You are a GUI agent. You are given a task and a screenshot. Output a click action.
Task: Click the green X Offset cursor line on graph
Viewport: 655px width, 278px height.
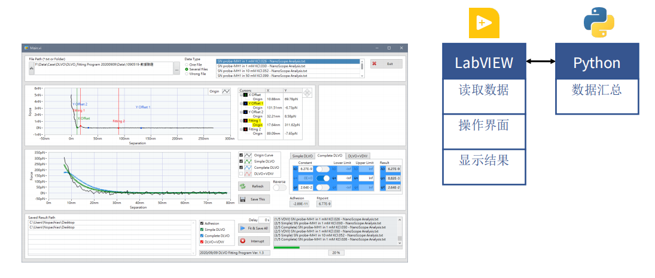coord(77,112)
